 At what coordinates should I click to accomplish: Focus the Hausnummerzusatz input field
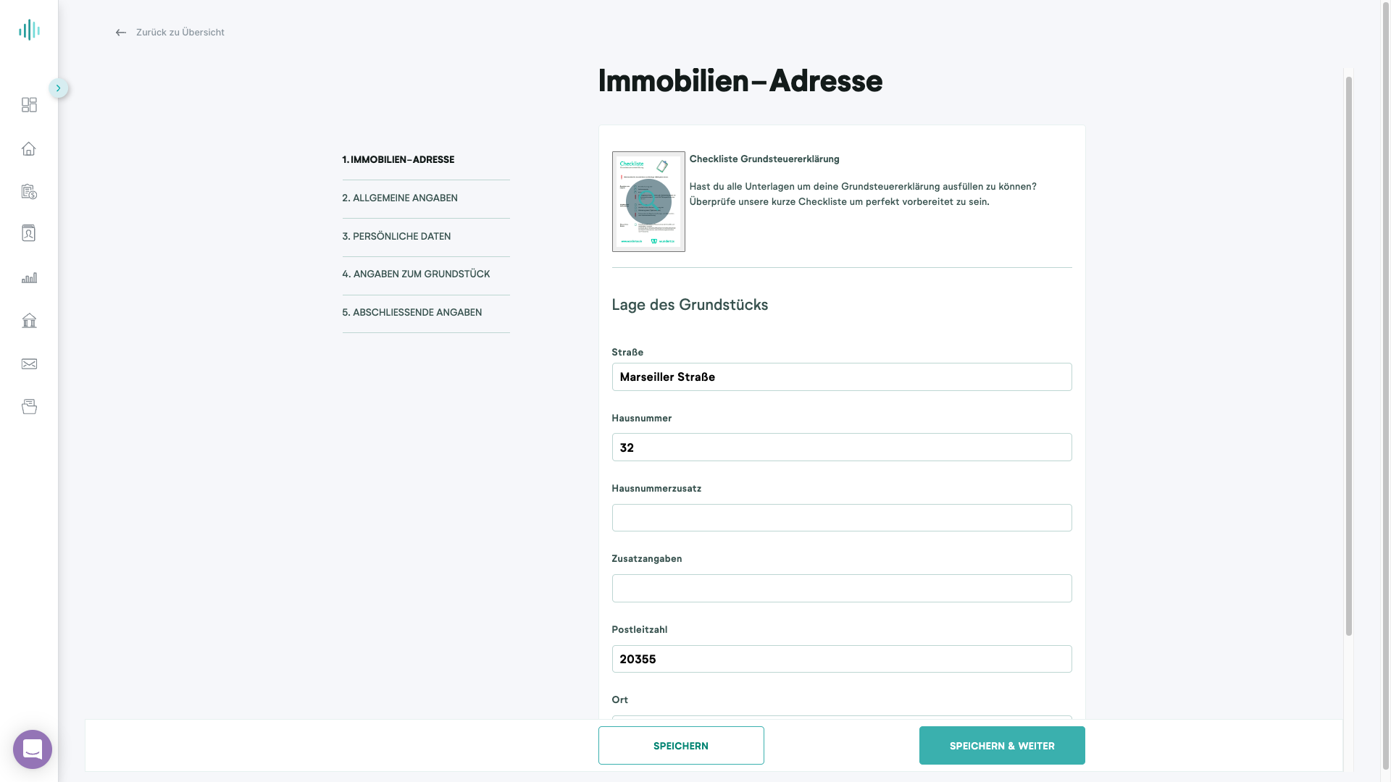(x=842, y=518)
